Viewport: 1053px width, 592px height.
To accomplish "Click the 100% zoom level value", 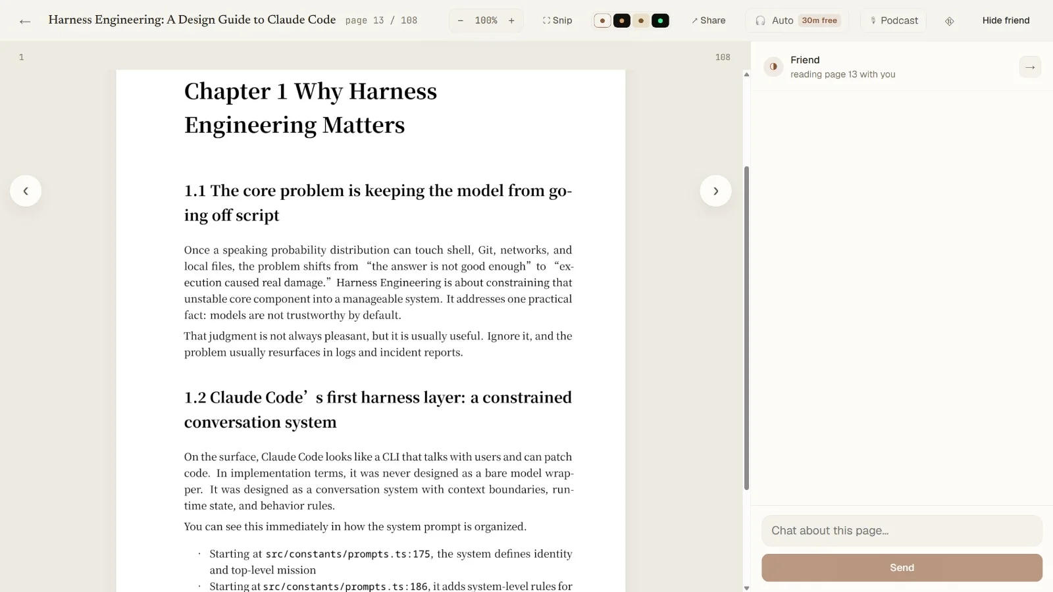I will pos(486,20).
